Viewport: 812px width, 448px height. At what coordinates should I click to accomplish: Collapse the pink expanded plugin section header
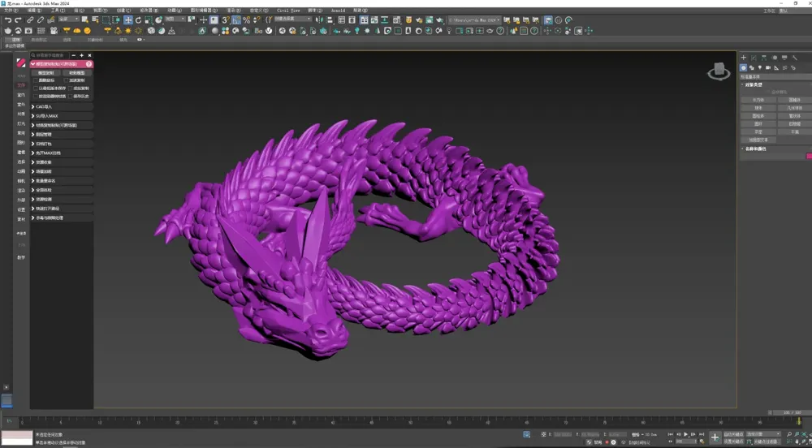point(62,64)
